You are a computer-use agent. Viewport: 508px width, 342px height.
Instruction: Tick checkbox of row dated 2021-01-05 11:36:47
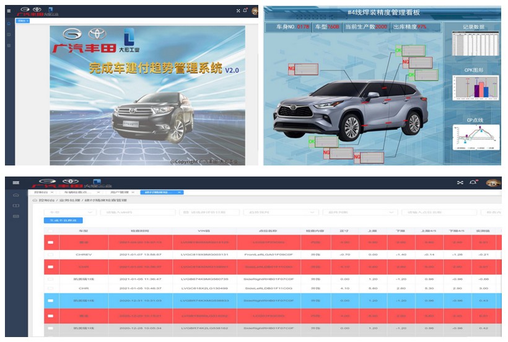pos(51,279)
